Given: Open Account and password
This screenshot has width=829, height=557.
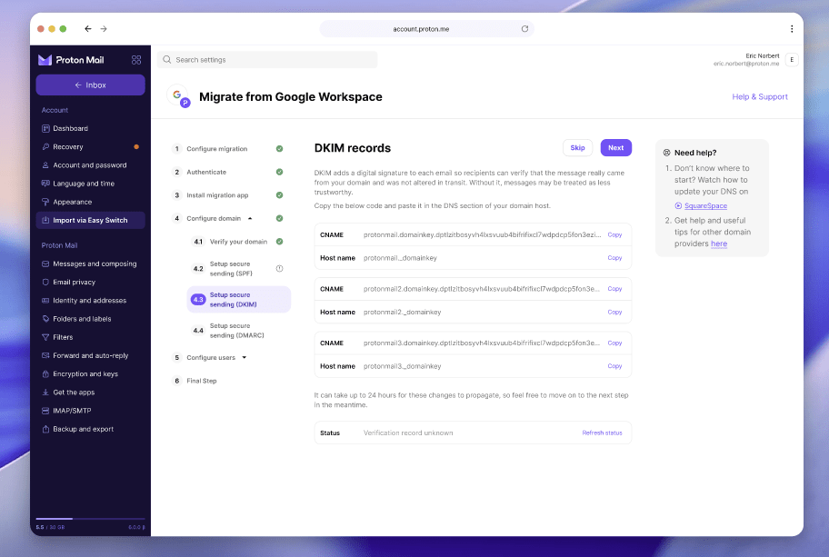Looking at the screenshot, I should click(x=90, y=164).
